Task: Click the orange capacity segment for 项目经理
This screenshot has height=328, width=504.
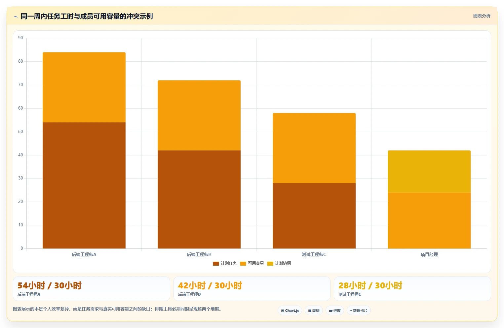Action: [429, 220]
